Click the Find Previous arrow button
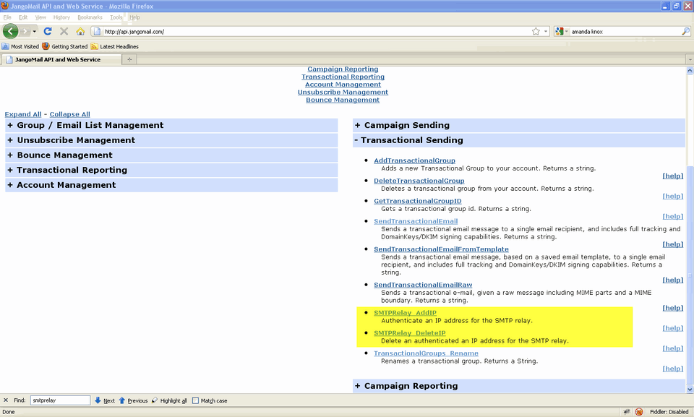The image size is (694, 417). pyautogui.click(x=133, y=400)
